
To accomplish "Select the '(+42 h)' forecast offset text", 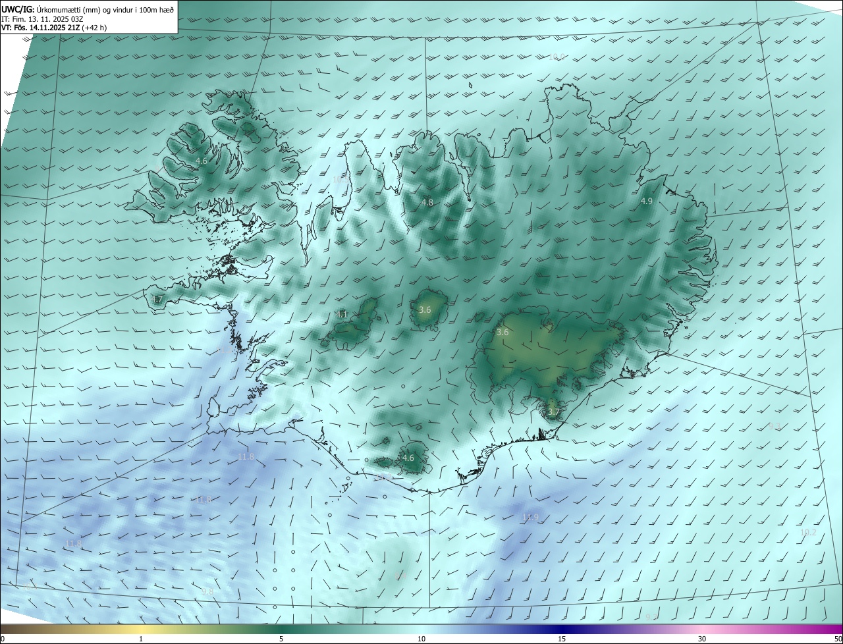I will tap(95, 28).
